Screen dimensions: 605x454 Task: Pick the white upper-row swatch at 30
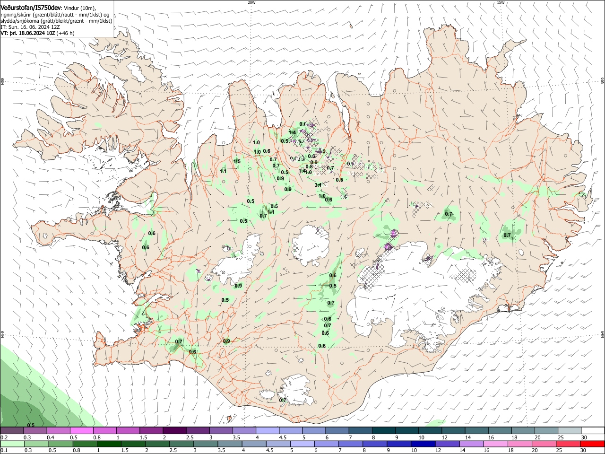(593, 431)
